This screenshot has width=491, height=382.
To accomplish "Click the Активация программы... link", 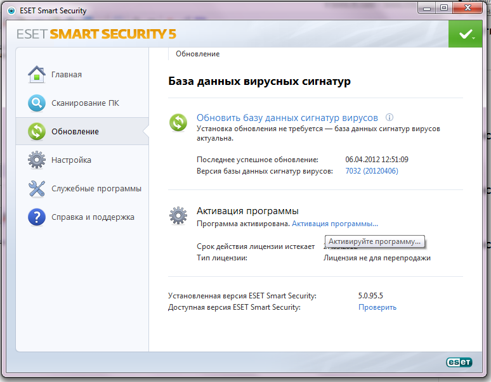I will pyautogui.click(x=335, y=224).
